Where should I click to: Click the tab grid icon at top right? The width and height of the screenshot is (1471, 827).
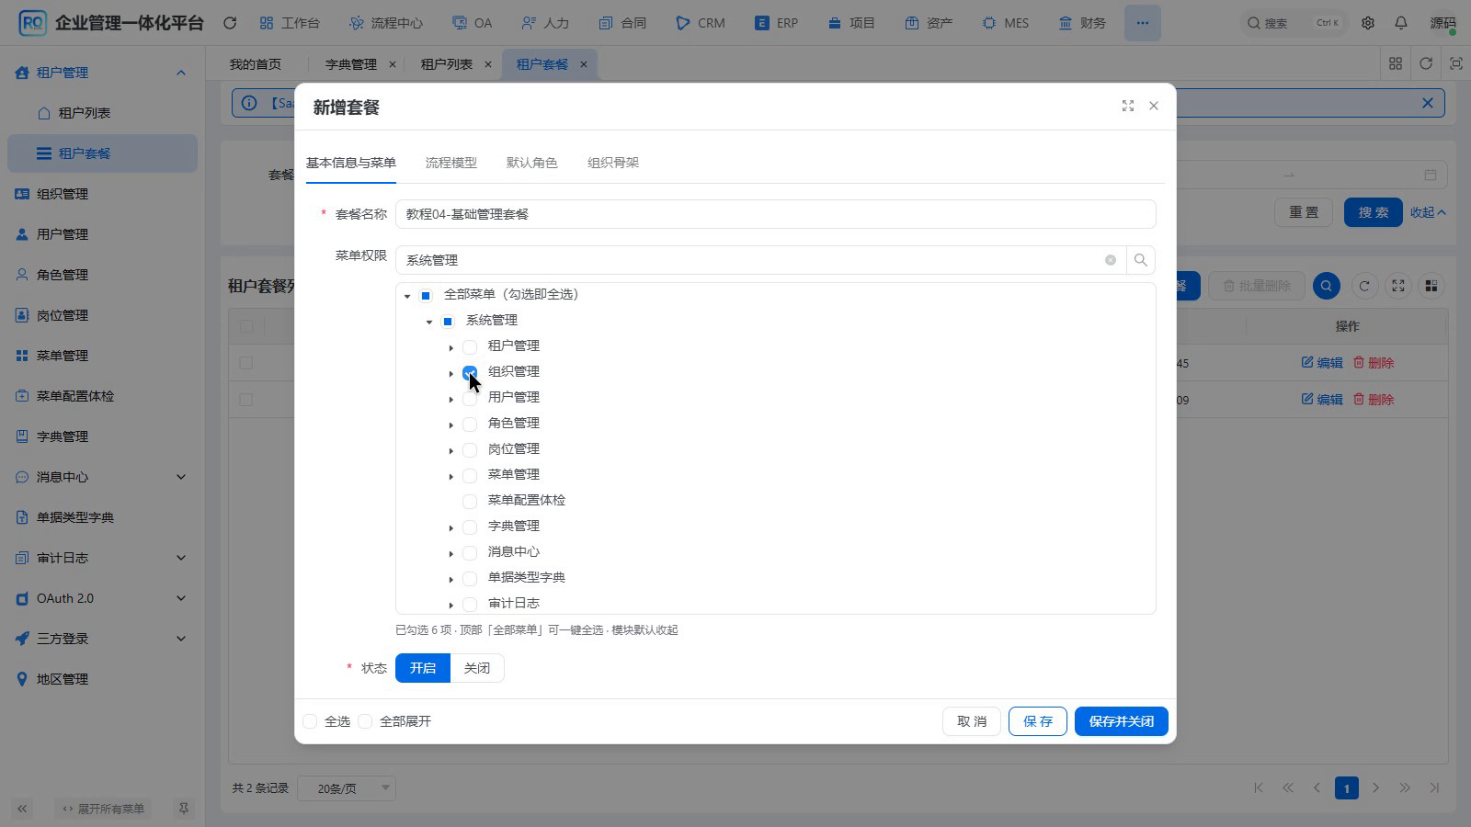1396,63
